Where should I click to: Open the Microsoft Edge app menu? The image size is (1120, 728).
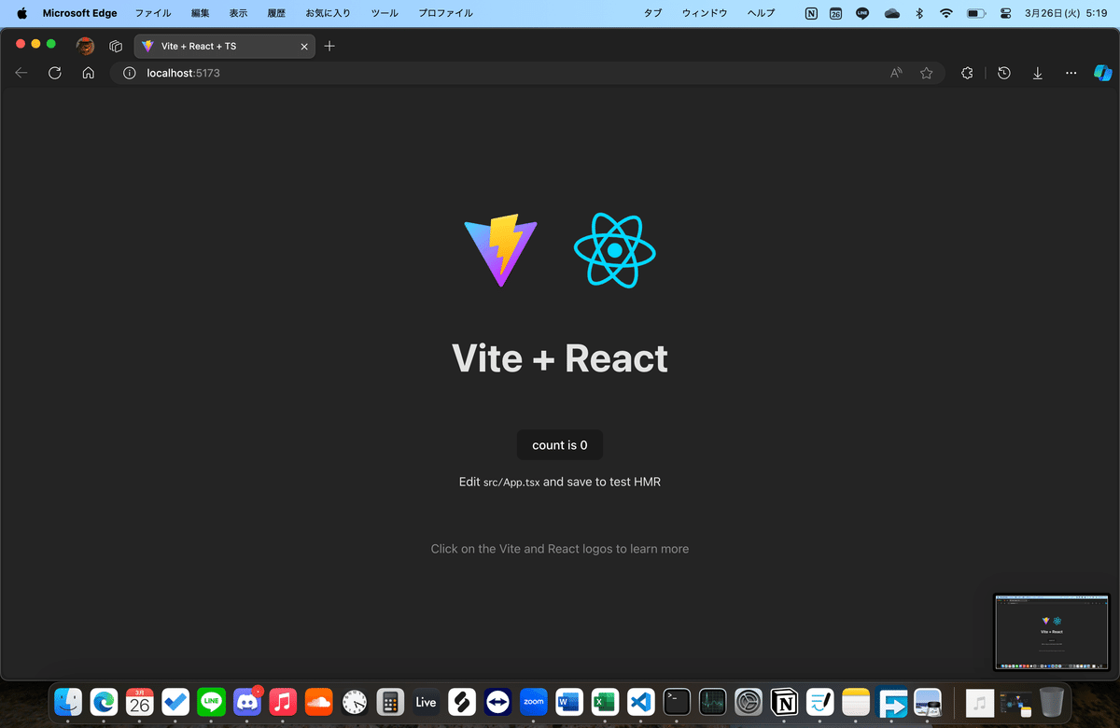(80, 13)
